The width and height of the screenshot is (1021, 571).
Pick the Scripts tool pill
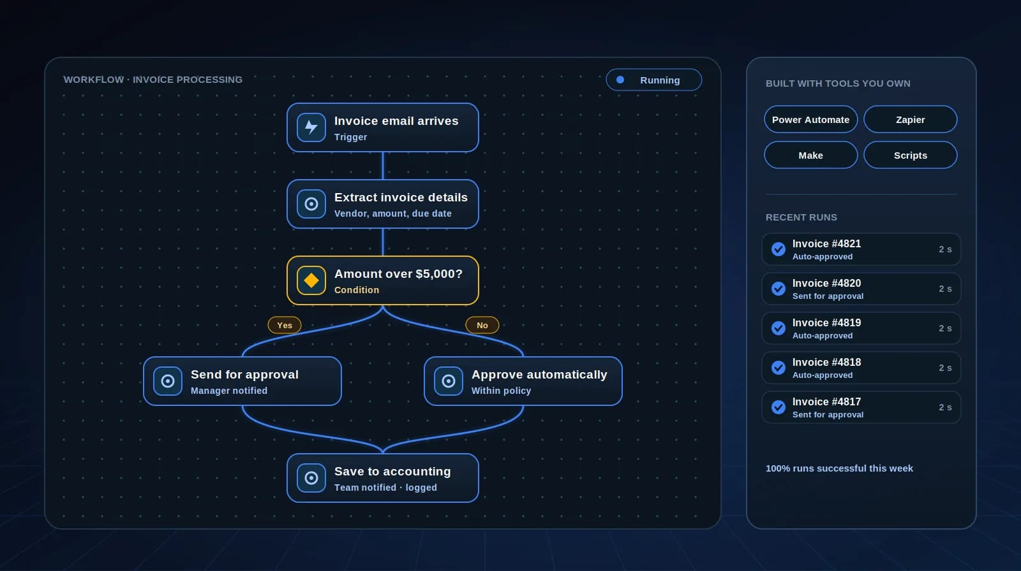tap(911, 155)
